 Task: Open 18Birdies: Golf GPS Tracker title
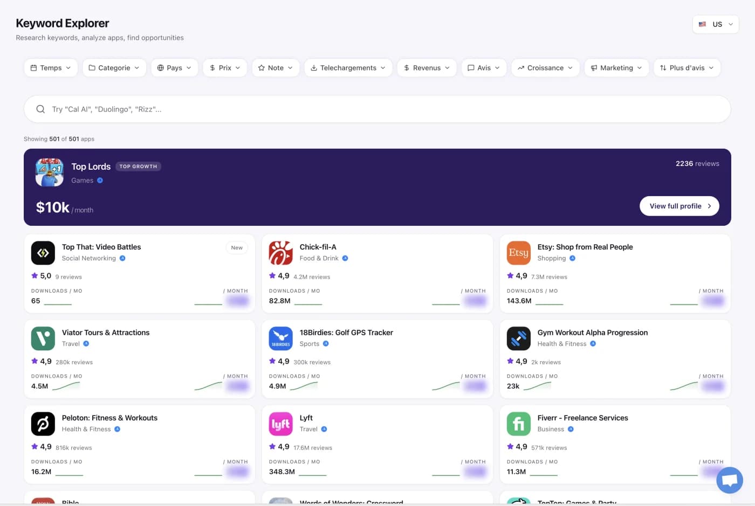tap(346, 332)
